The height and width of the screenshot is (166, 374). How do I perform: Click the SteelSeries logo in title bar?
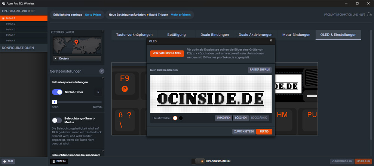[x=4, y=3]
